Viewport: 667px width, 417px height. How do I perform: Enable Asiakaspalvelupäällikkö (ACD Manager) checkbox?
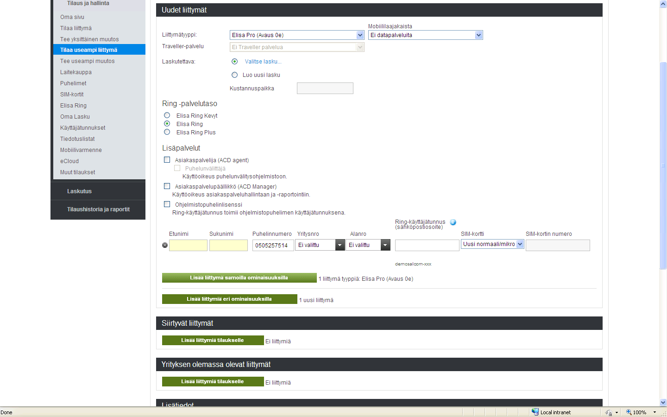point(167,186)
